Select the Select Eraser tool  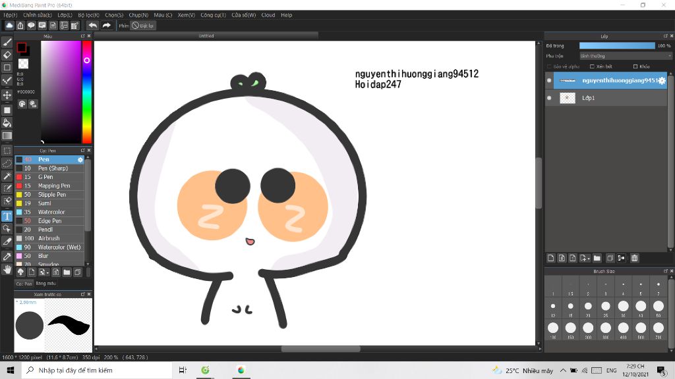(x=7, y=201)
